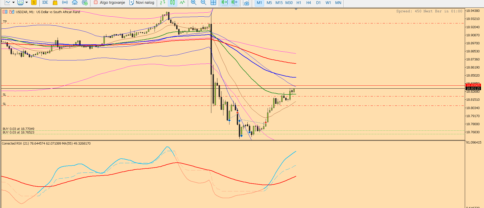
Task: Click the Novi nalog button
Action: click(x=142, y=3)
